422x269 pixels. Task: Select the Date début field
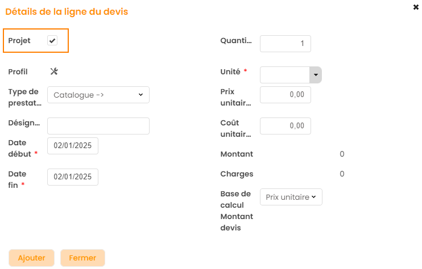pyautogui.click(x=73, y=146)
